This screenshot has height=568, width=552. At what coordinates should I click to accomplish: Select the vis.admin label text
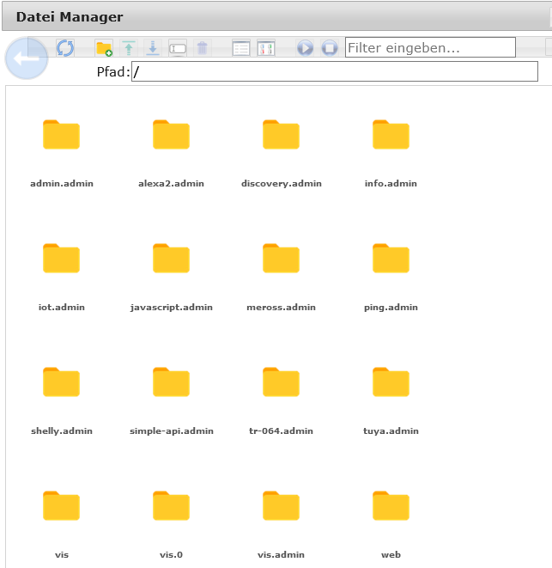pyautogui.click(x=282, y=555)
